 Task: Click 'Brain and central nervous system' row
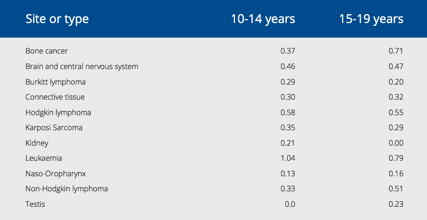point(82,66)
